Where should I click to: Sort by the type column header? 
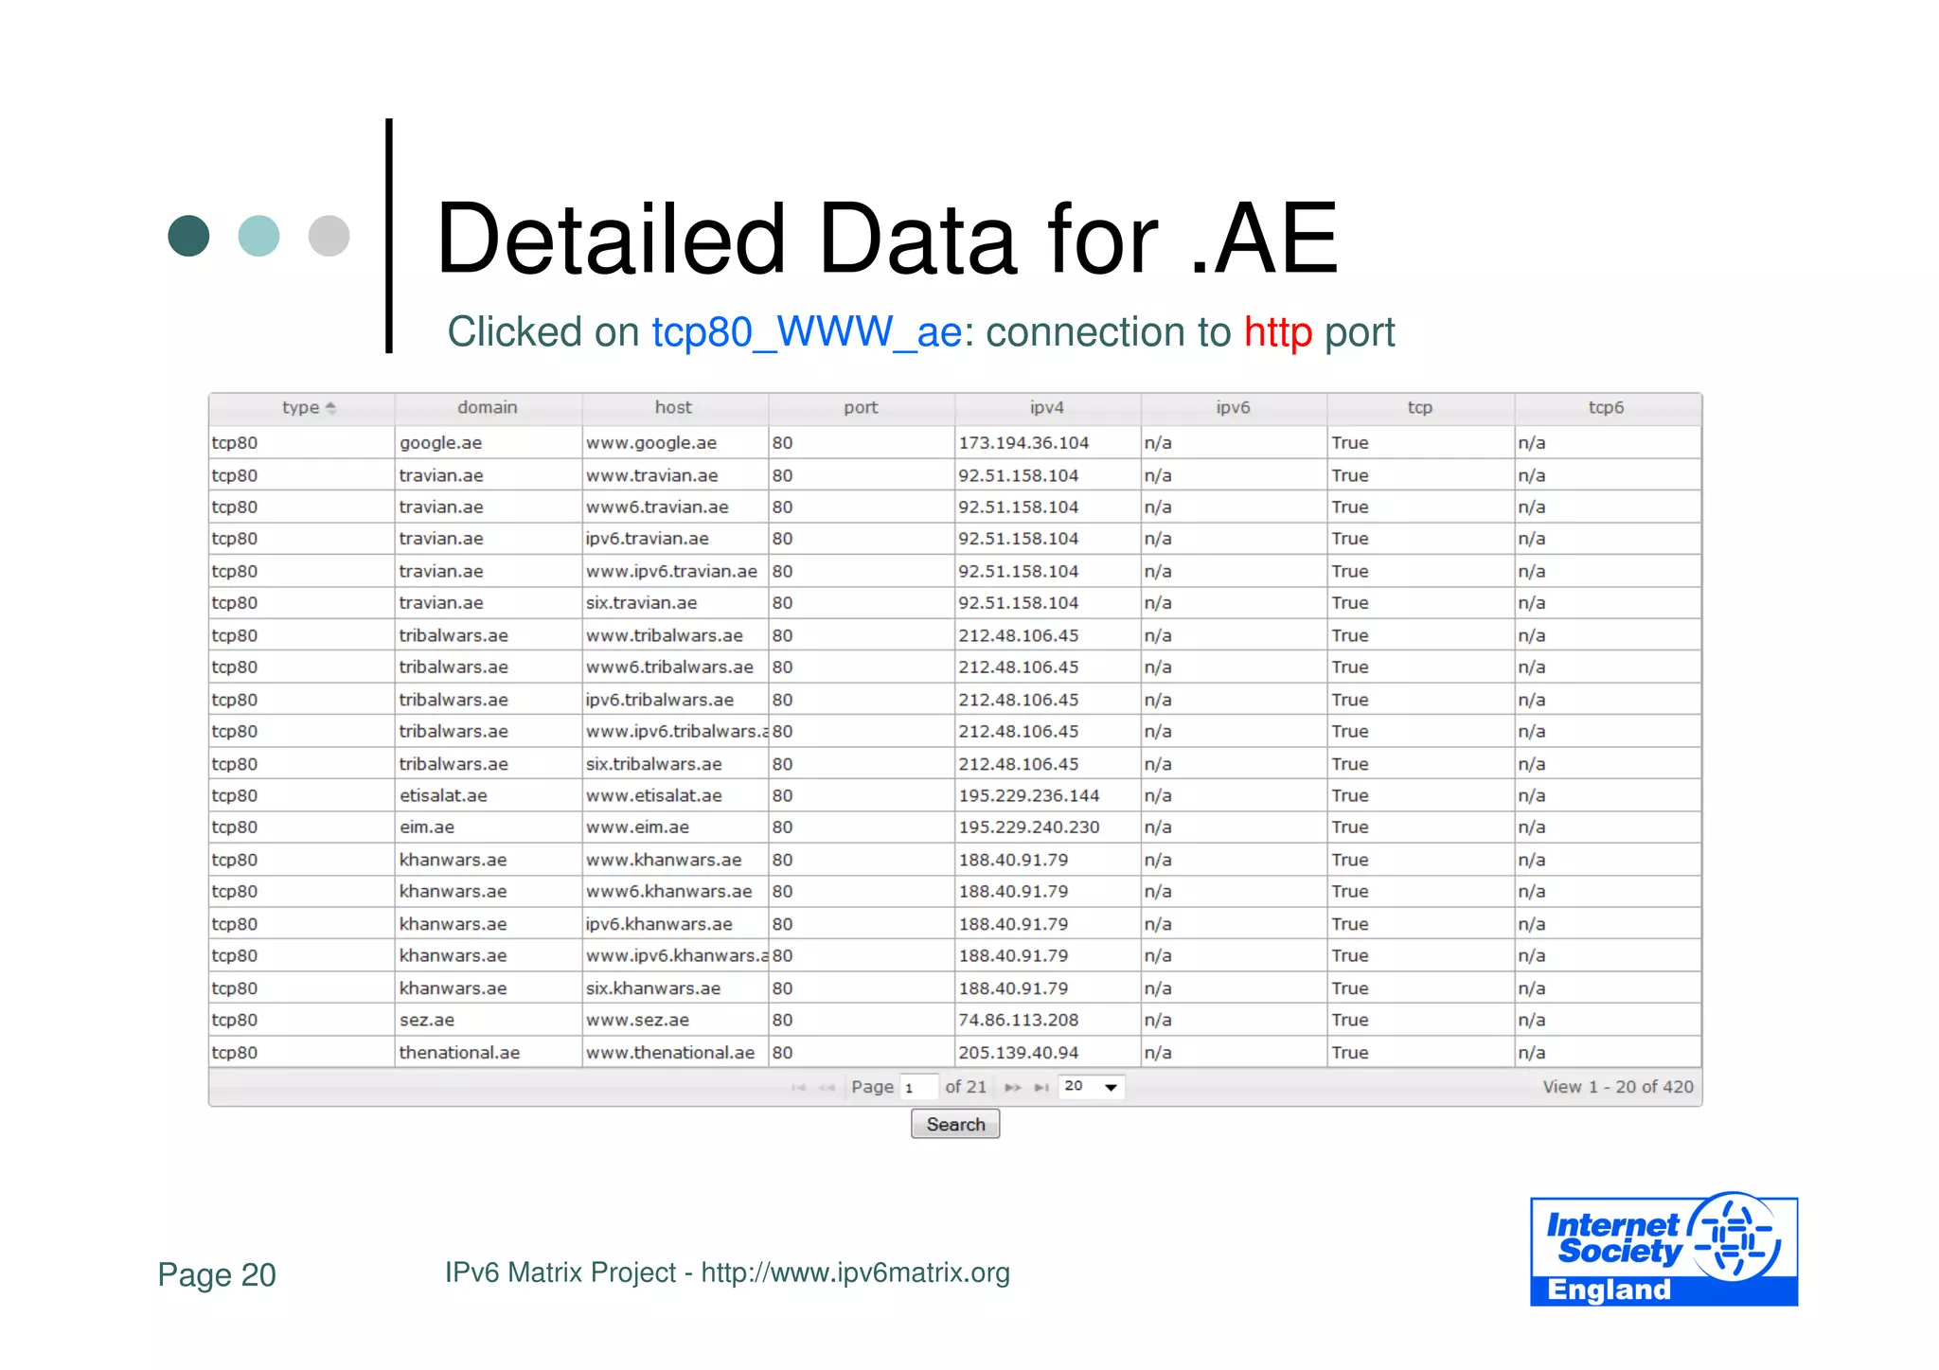click(x=302, y=408)
